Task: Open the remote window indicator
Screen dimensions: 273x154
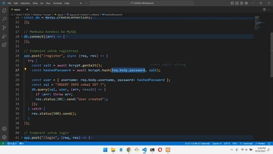Action: pos(3,143)
